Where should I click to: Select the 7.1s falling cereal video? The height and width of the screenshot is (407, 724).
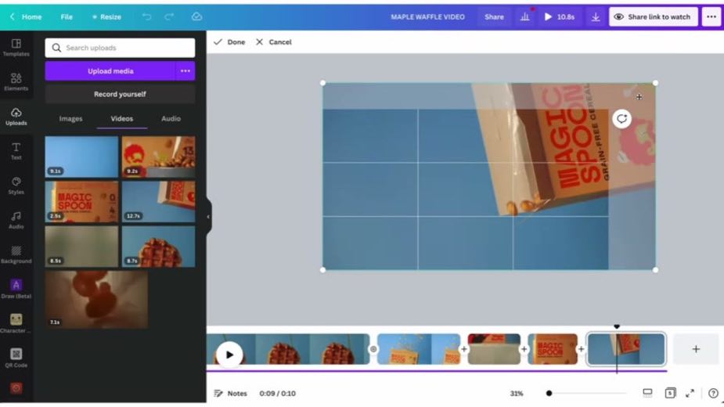pos(96,299)
